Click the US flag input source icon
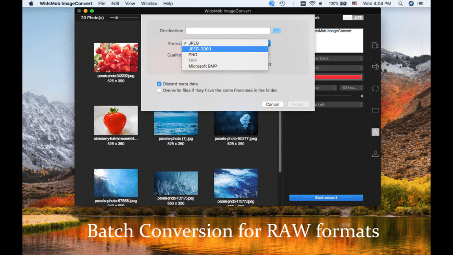The height and width of the screenshot is (255, 453). tap(355, 4)
